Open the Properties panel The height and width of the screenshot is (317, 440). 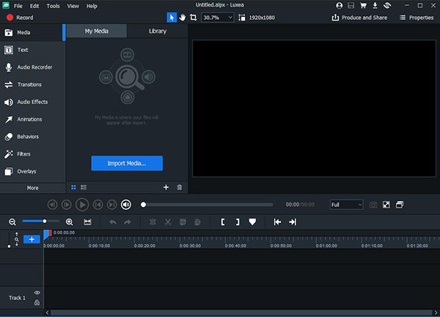click(x=417, y=18)
